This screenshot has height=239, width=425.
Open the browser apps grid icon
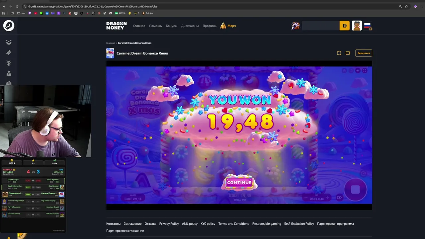pos(4,13)
